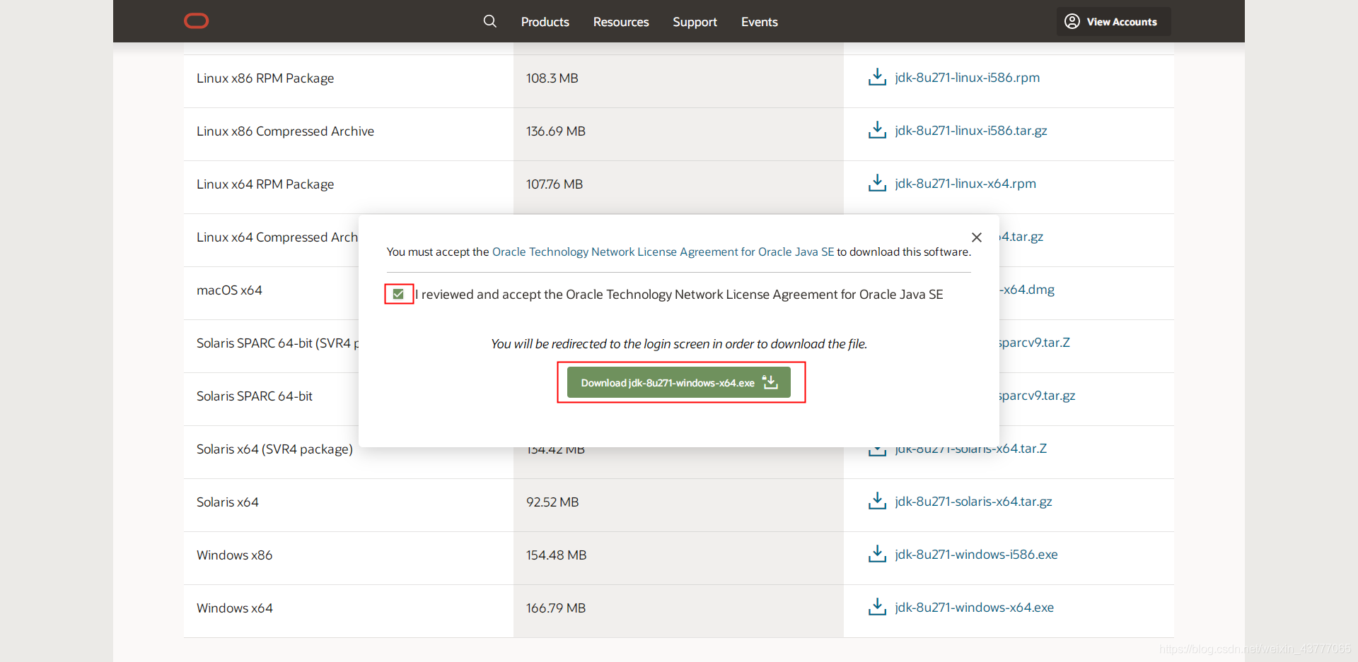
Task: Uncheck the license agreement acceptance checkbox
Action: (398, 294)
